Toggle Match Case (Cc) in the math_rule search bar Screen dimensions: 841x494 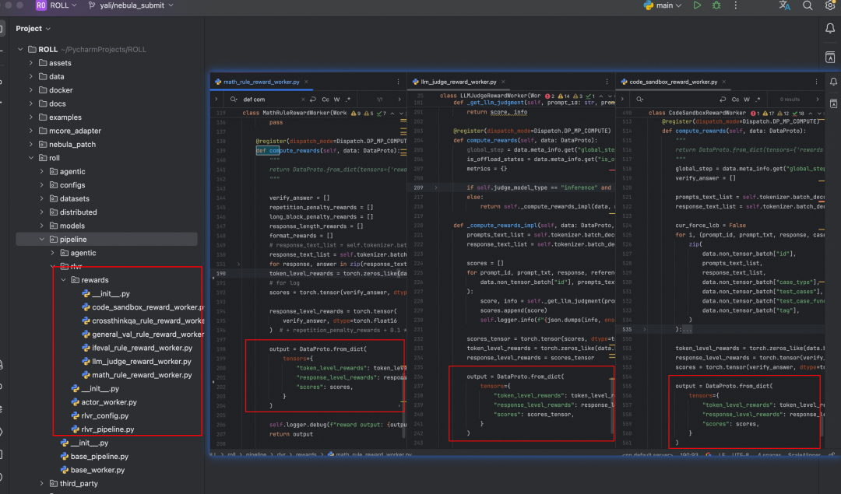[x=325, y=100]
